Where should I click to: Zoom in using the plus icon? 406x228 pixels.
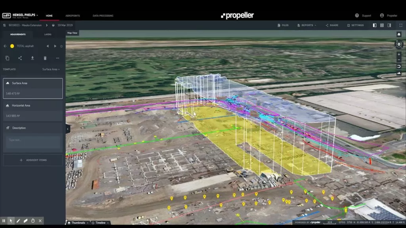(x=399, y=55)
